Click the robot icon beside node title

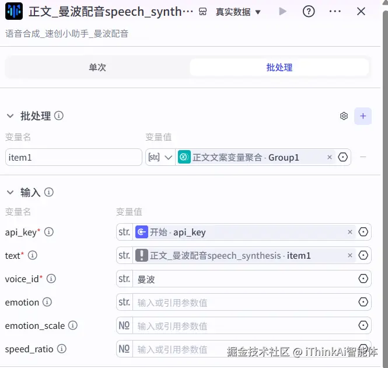(x=202, y=12)
